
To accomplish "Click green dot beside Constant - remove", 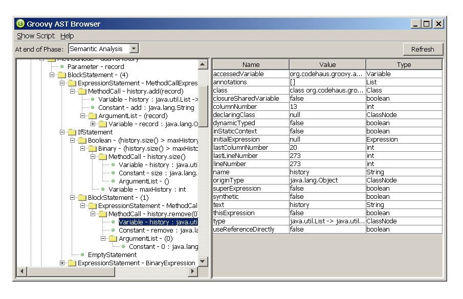I will [x=113, y=230].
